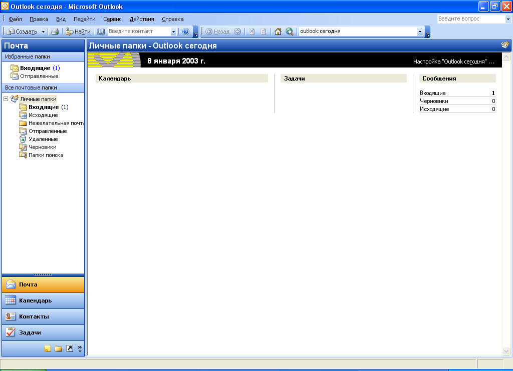Click the Удаленные recycle bin icon
The height and width of the screenshot is (371, 513).
point(23,139)
